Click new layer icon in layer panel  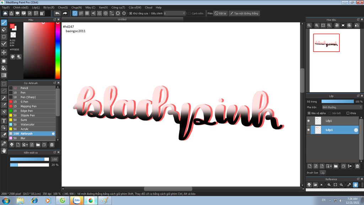(x=310, y=166)
